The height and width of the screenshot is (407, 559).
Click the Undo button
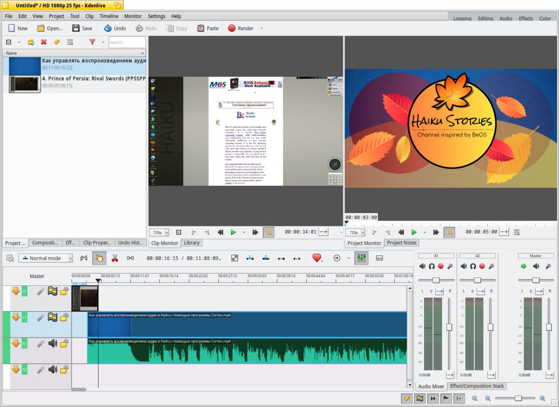pos(115,28)
